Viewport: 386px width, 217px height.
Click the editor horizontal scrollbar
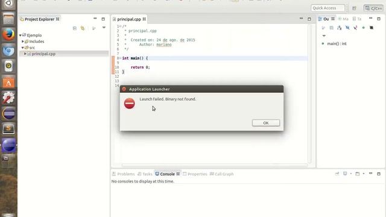pos(214,165)
